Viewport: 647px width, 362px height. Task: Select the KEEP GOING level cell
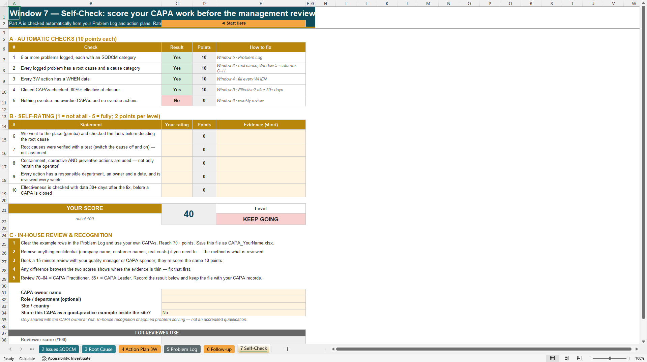pos(261,219)
